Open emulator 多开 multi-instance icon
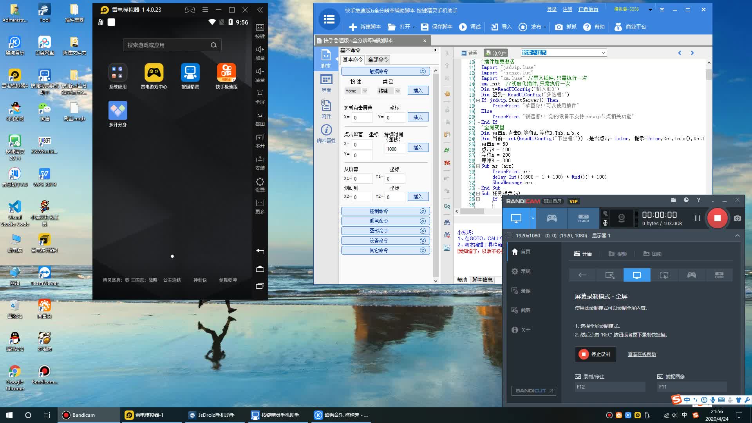Image resolution: width=752 pixels, height=423 pixels. pos(260,137)
